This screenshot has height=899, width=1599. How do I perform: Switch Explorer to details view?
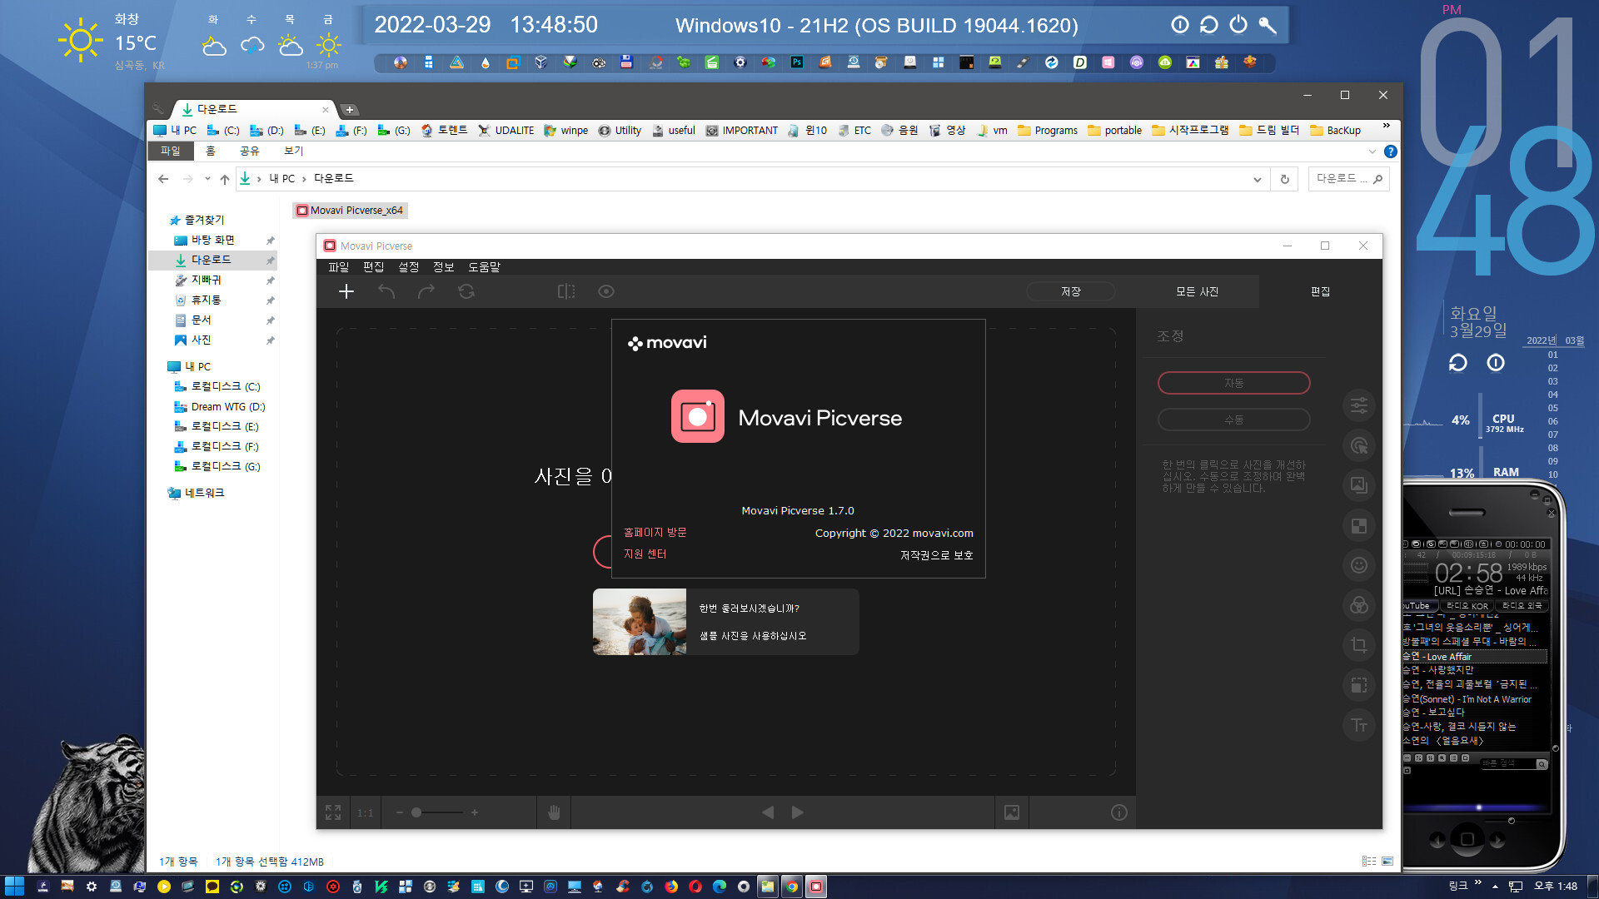coord(1369,862)
